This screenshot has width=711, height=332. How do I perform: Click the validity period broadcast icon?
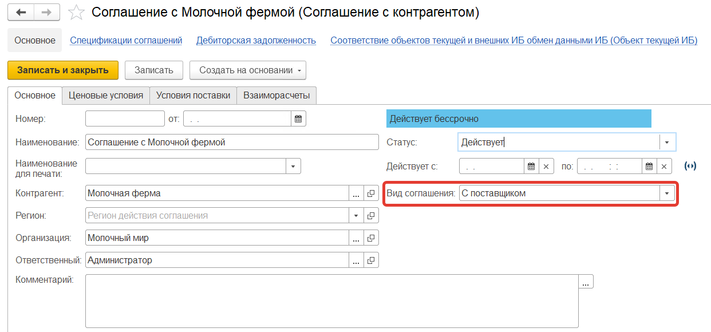(690, 167)
